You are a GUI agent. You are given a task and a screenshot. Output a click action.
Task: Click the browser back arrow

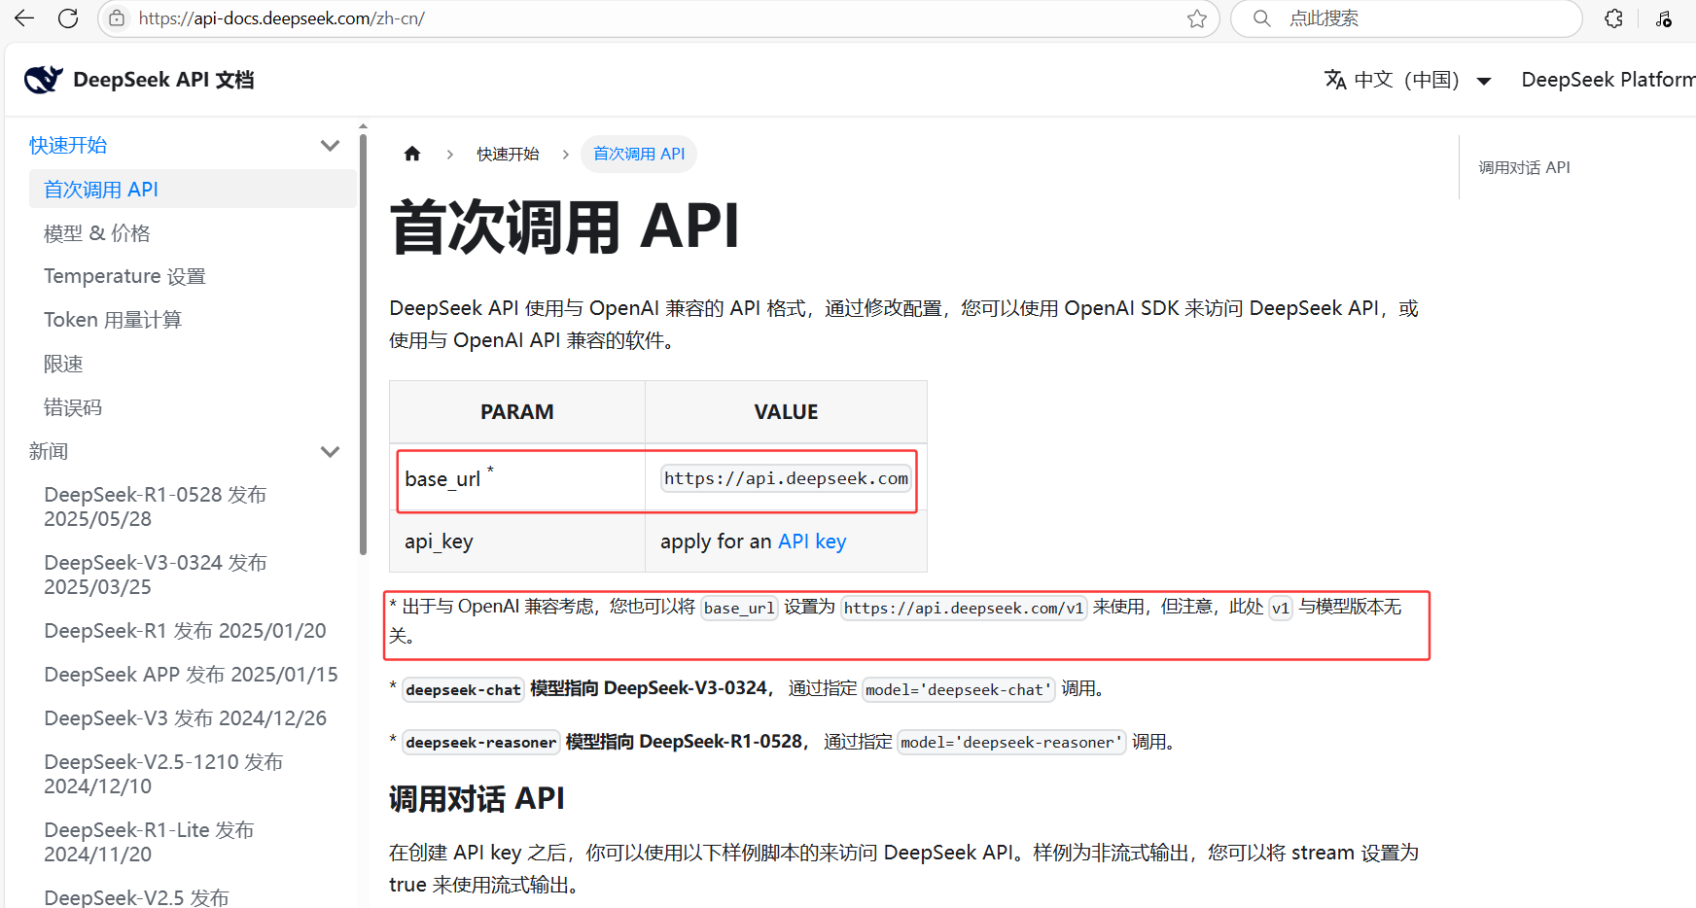[24, 18]
